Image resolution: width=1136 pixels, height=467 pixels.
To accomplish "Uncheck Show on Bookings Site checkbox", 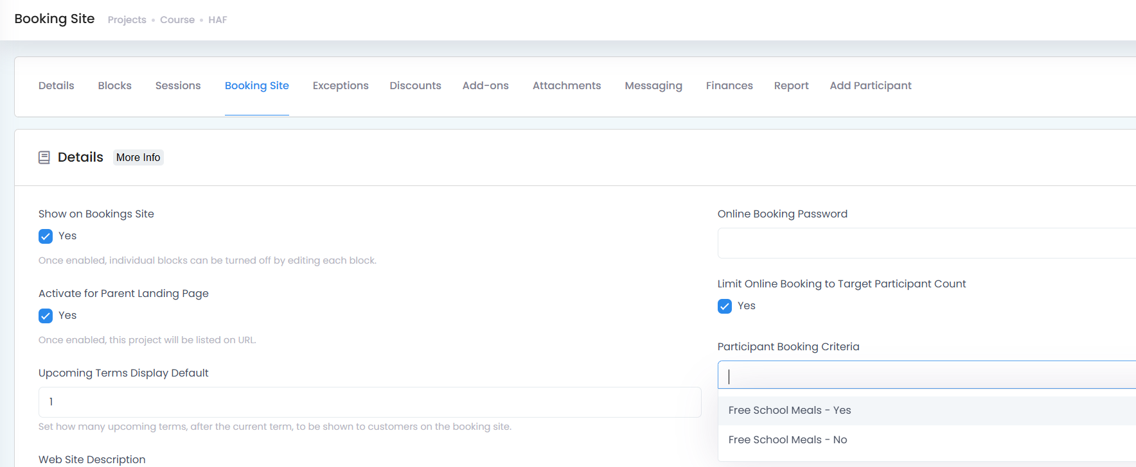I will coord(46,236).
